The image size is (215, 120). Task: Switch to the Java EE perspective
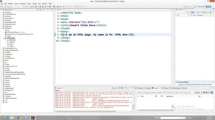pyautogui.click(x=201, y=7)
